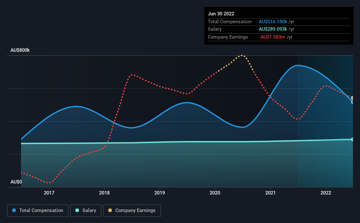Click the 2020 x-axis label
360x223 pixels.
215,193
